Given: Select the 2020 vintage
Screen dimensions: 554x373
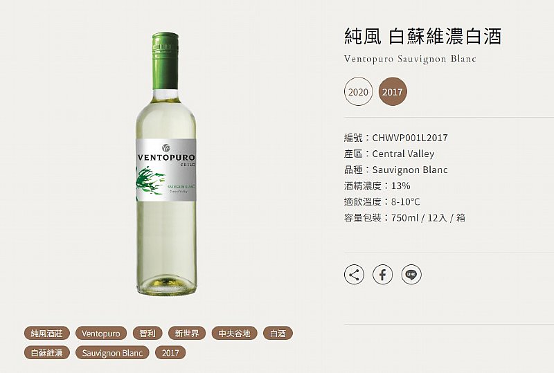Looking at the screenshot, I should [x=358, y=92].
